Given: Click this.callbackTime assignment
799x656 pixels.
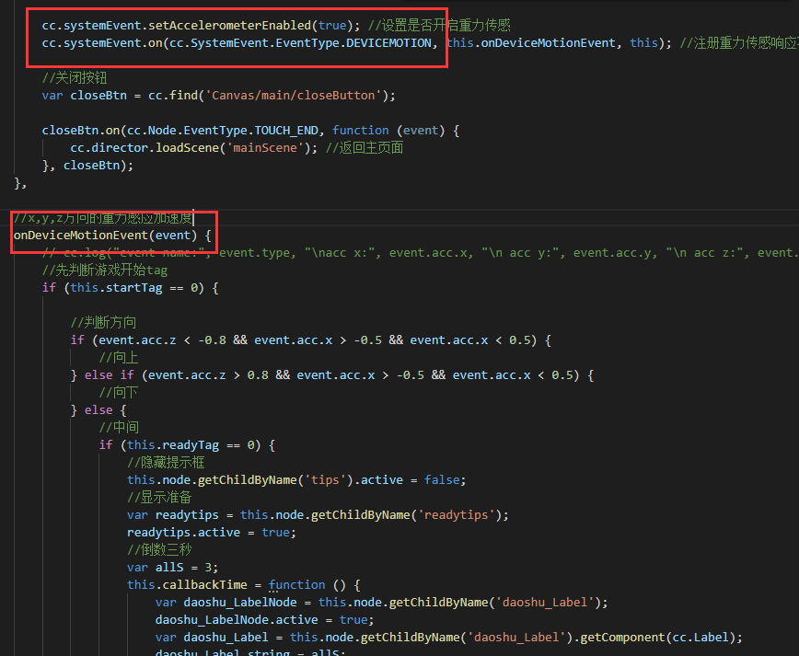Looking at the screenshot, I should [187, 585].
